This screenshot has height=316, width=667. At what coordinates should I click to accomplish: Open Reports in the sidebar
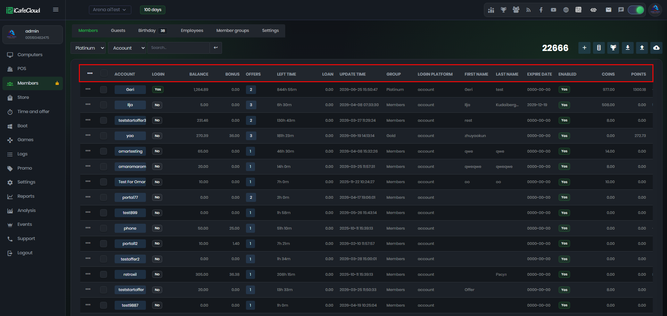33,196
